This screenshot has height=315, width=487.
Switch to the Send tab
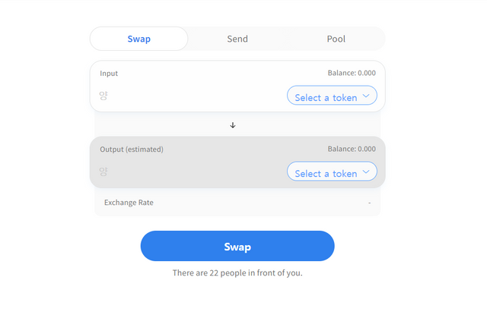(237, 39)
